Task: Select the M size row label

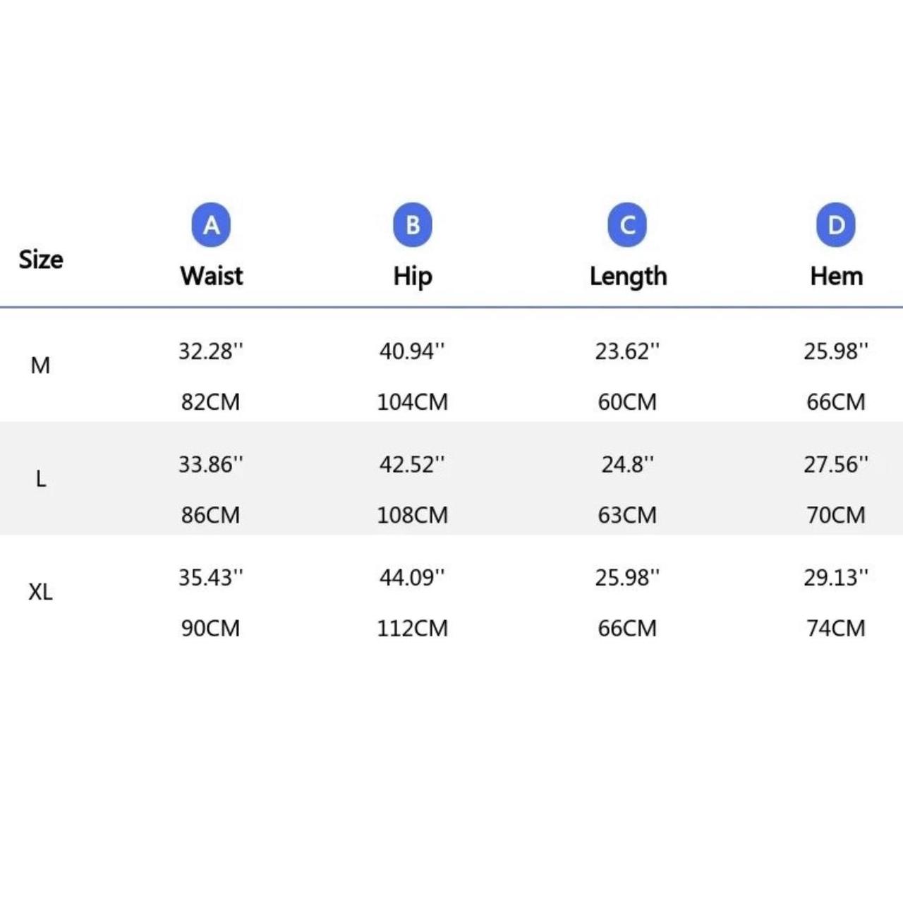Action: click(40, 365)
